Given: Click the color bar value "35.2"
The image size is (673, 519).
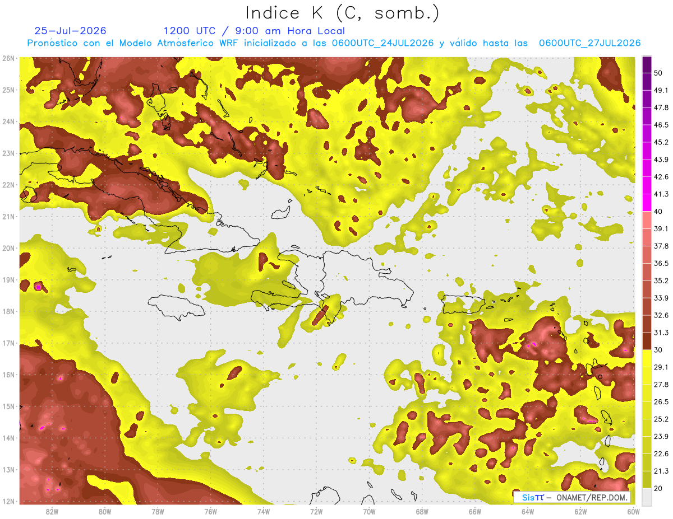Looking at the screenshot, I should tap(661, 280).
